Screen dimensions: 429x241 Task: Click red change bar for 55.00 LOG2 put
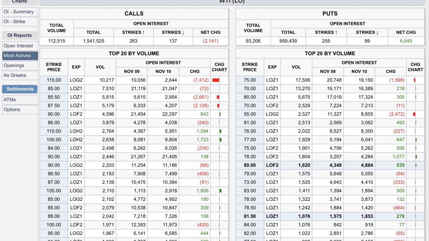coord(414,114)
